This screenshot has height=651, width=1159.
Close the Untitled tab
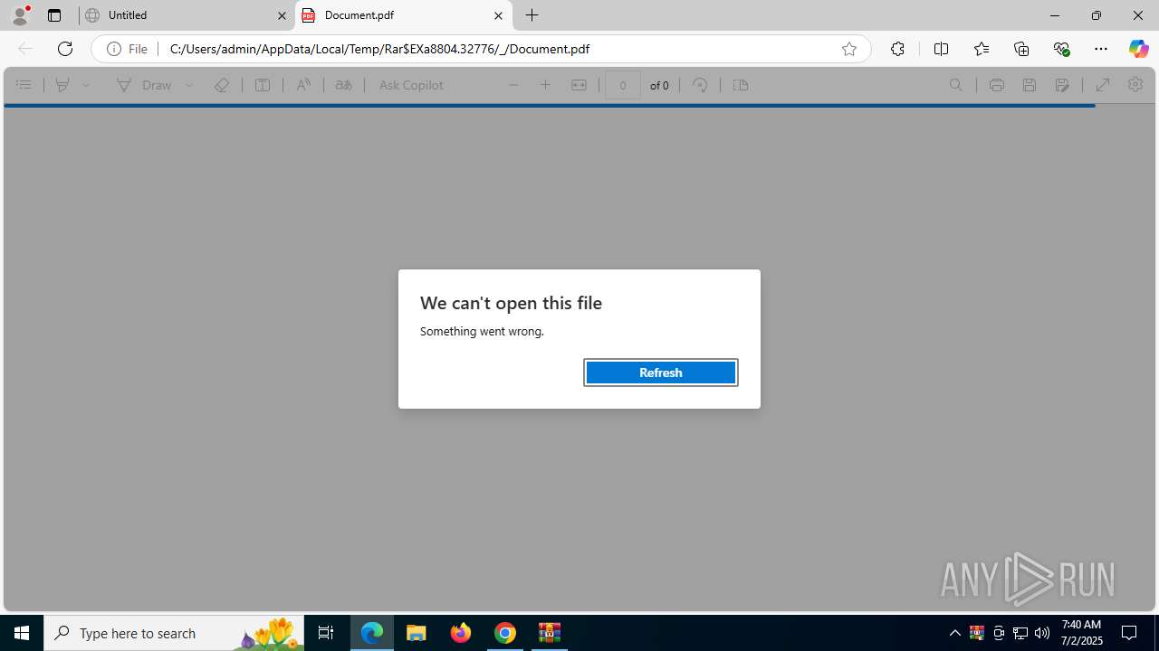(282, 15)
